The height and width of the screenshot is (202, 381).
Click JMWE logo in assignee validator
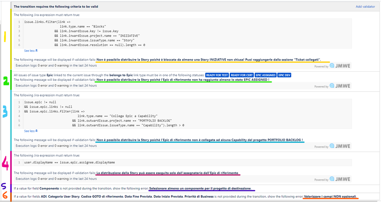(x=340, y=179)
